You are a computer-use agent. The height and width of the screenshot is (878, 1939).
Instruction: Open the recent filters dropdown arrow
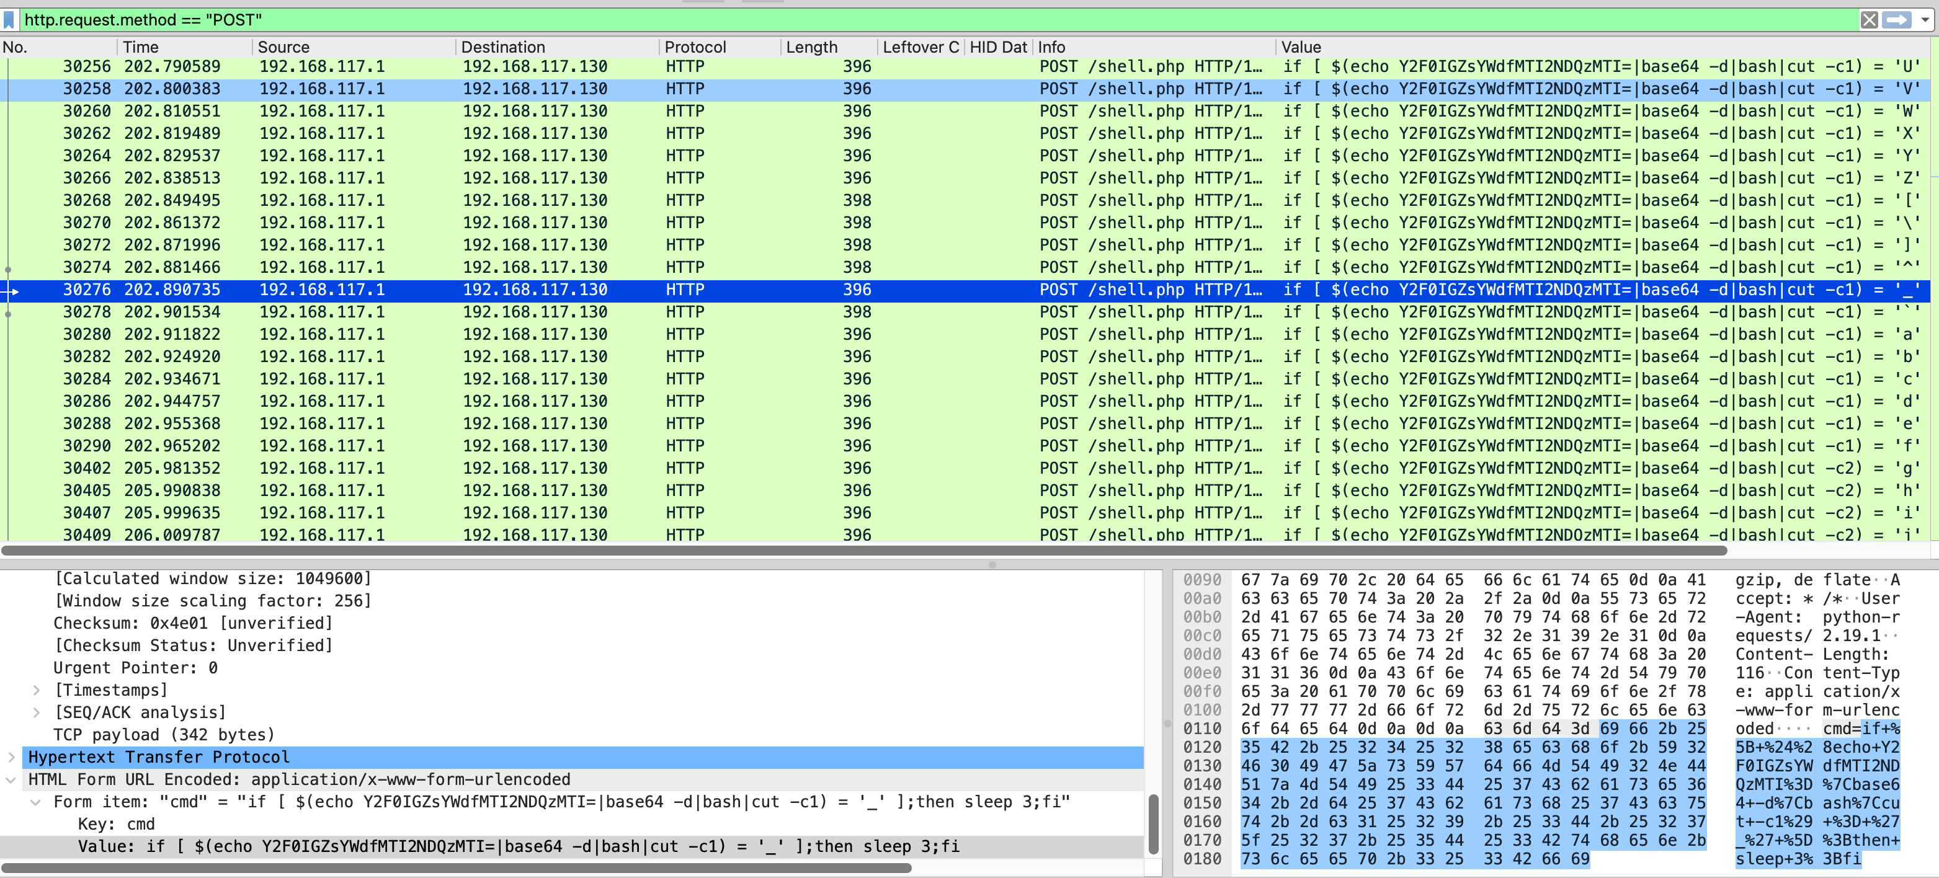[1925, 20]
